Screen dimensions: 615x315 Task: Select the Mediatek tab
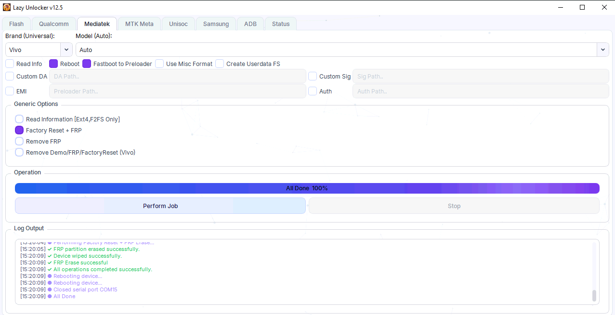(97, 24)
